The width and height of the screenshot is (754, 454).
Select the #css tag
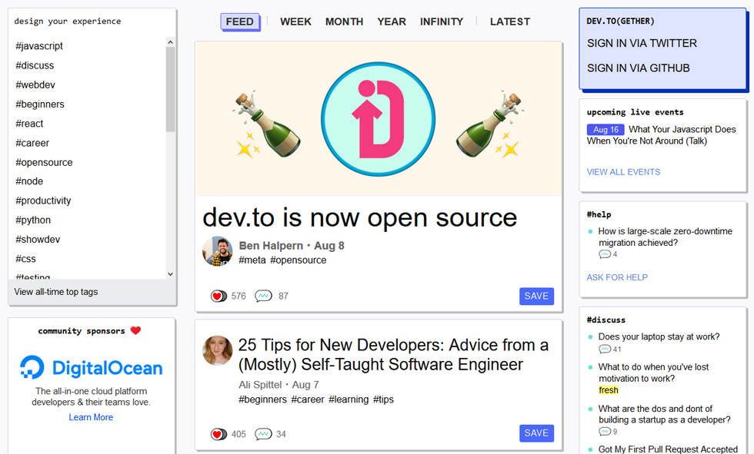25,259
